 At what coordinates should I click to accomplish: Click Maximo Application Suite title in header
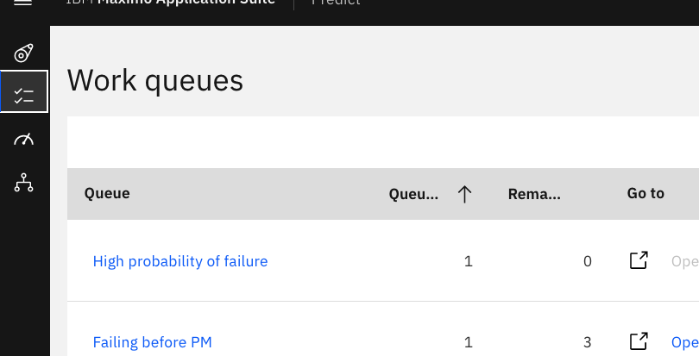click(186, 3)
